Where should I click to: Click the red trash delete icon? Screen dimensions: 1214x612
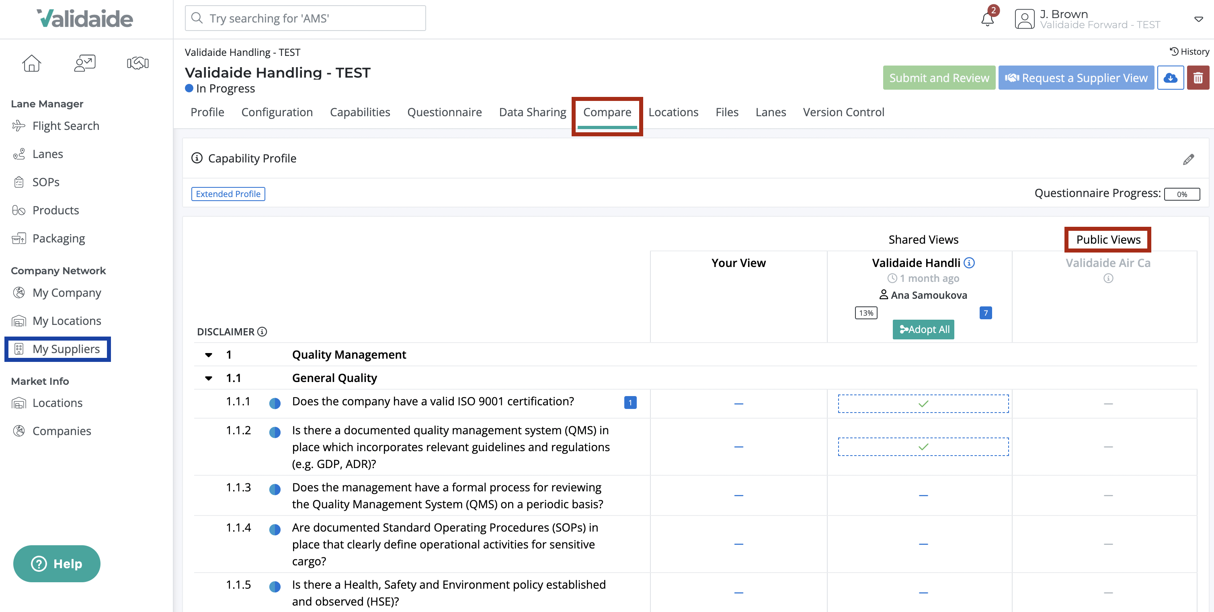point(1198,78)
